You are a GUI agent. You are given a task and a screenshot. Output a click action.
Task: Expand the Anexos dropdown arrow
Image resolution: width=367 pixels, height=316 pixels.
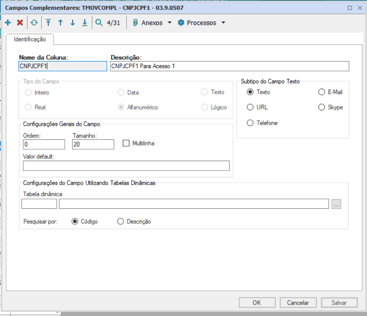169,23
